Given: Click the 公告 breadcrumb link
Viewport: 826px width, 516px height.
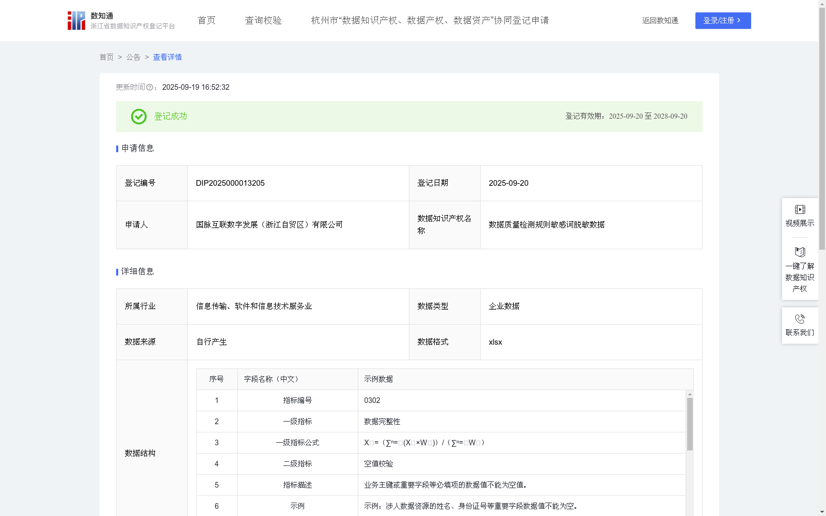Looking at the screenshot, I should coord(133,57).
